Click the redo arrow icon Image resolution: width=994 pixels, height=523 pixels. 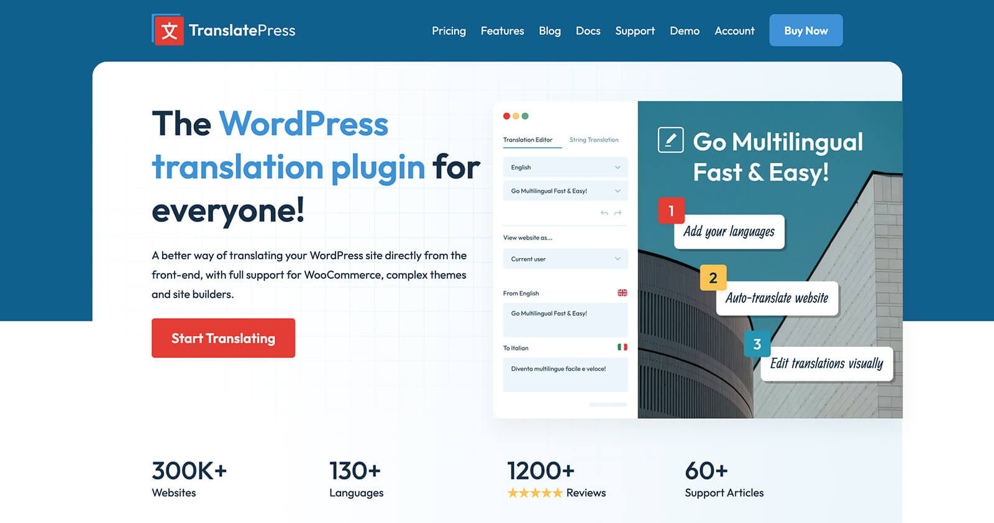pos(618,213)
